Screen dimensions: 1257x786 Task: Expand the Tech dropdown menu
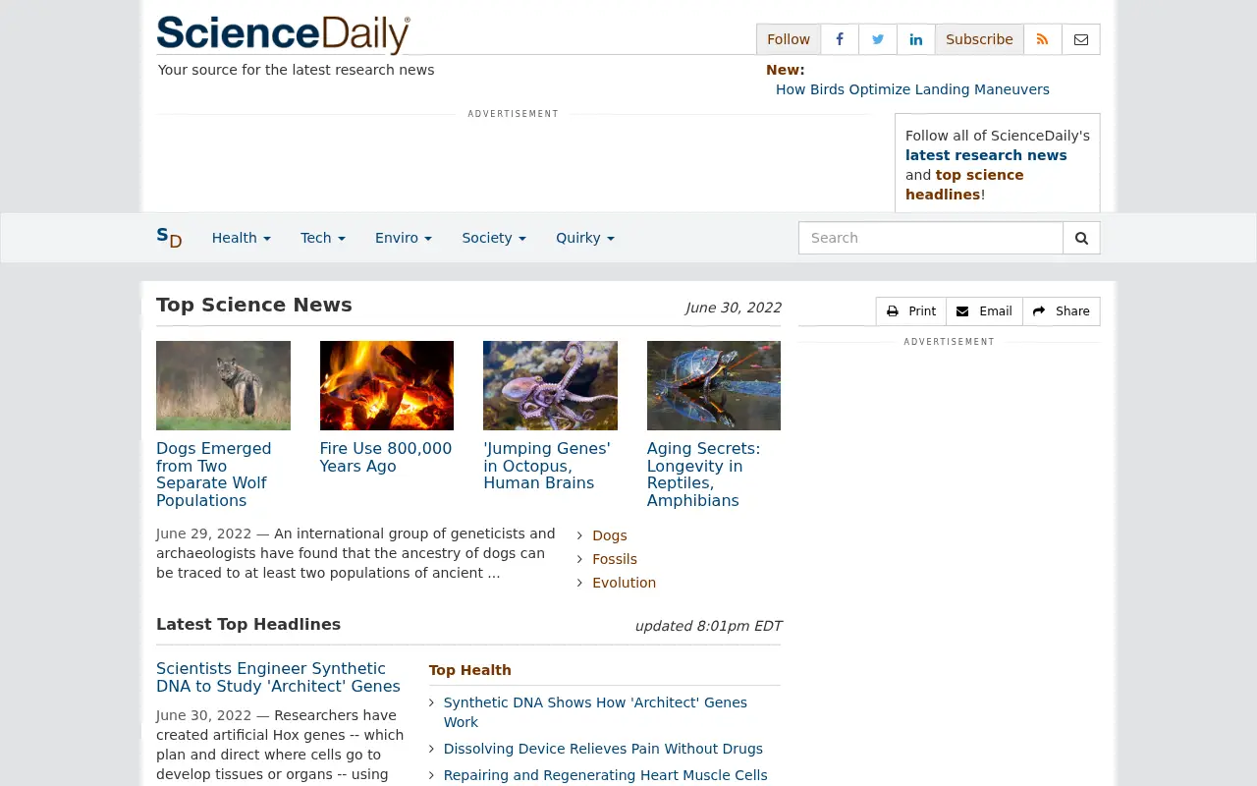323,238
